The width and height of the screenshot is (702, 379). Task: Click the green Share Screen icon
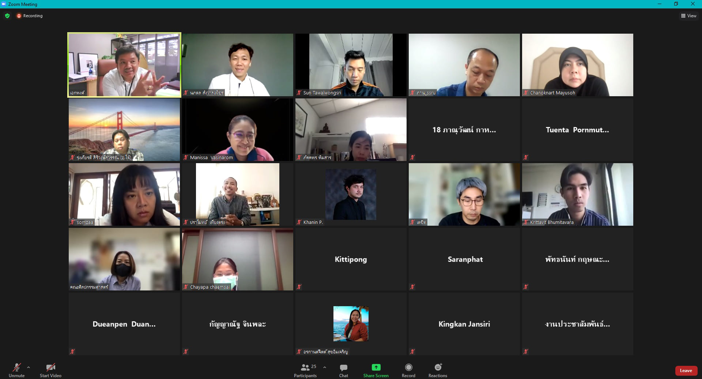tap(376, 367)
